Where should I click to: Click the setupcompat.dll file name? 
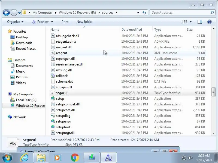68,104
